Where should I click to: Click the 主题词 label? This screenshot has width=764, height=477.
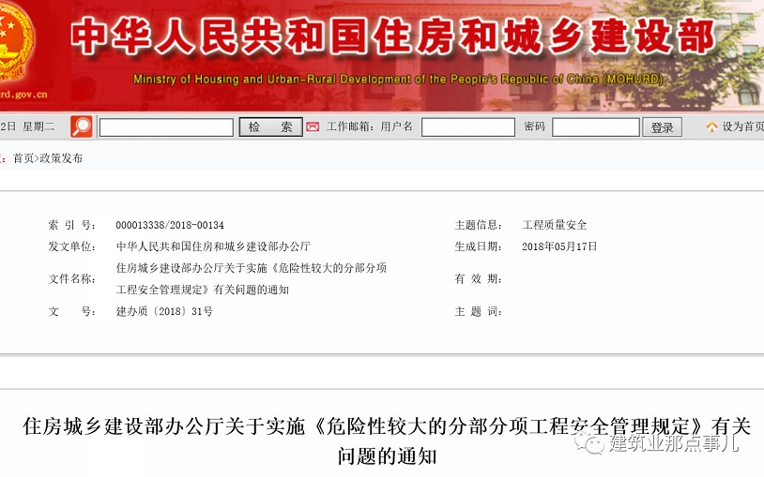478,311
